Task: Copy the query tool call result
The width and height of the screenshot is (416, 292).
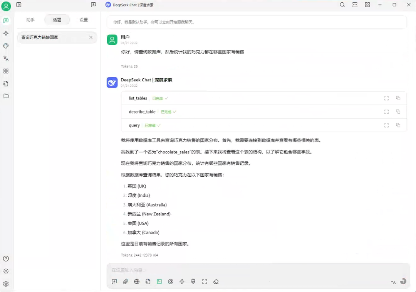Action: pos(398,125)
